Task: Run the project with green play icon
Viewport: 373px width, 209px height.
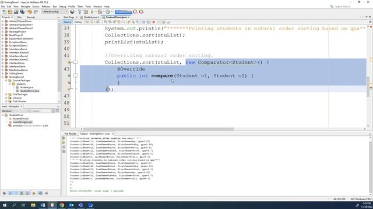Action: [x=92, y=12]
